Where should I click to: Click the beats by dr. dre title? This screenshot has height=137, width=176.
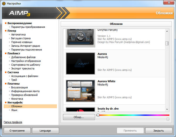pyautogui.click(x=108, y=109)
